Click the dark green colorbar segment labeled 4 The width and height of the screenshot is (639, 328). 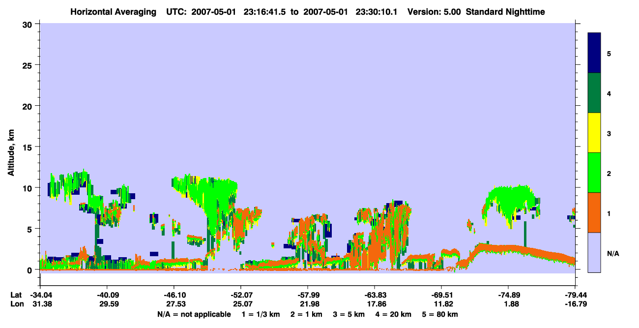594,93
